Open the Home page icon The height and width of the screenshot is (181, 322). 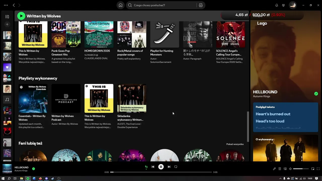(121, 5)
